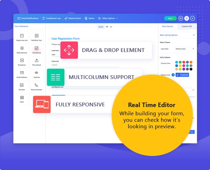Image resolution: width=210 pixels, height=170 pixels.
Task: Click the Customize color button
Action: 182,75
